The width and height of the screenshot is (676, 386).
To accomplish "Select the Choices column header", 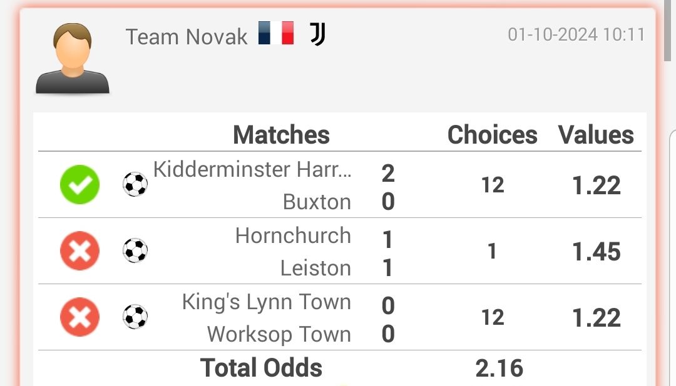I will (493, 135).
